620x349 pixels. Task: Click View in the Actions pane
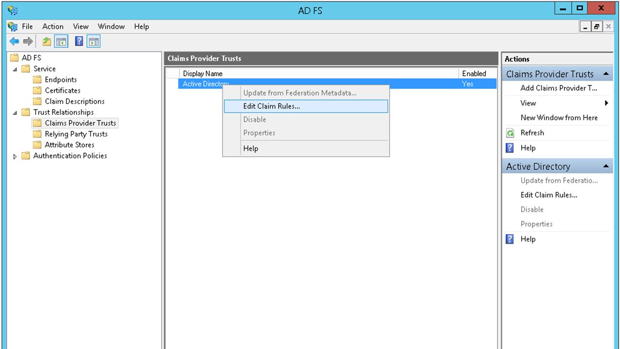(x=528, y=103)
